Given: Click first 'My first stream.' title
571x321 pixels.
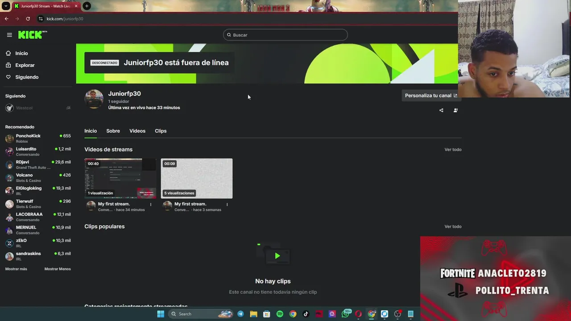Looking at the screenshot, I should [114, 204].
